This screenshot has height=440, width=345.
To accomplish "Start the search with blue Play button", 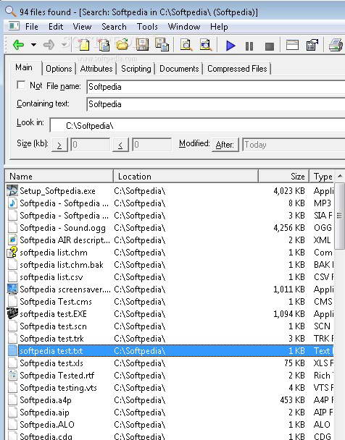I will pos(230,46).
